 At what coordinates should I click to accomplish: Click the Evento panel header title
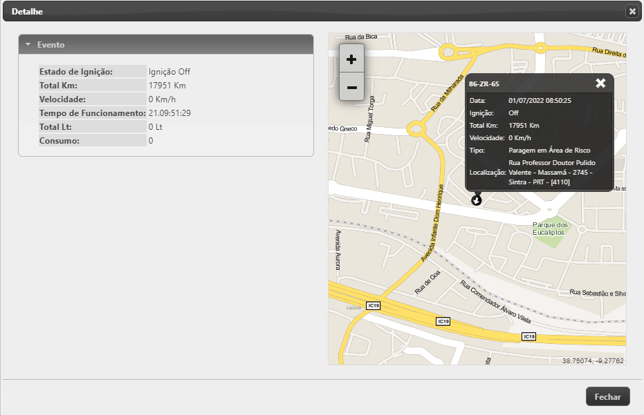coord(51,45)
